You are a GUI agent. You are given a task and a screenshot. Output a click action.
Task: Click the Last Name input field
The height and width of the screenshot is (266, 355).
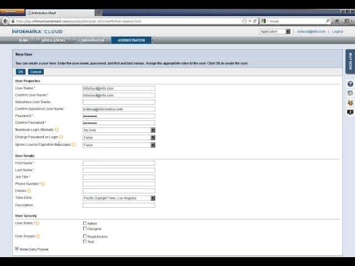[x=119, y=170]
